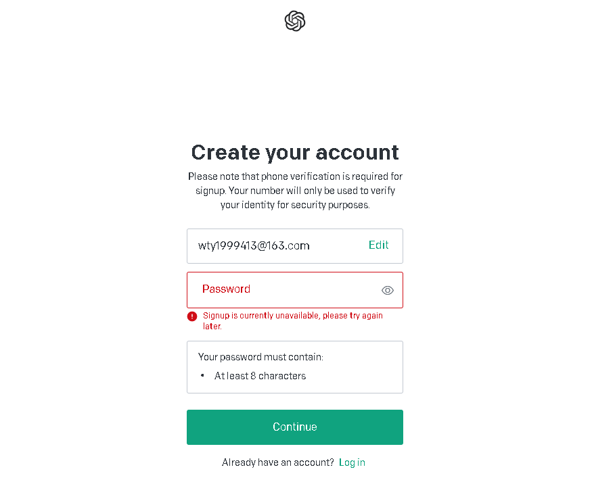Show password with the eye icon
This screenshot has height=503, width=592.
pyautogui.click(x=388, y=290)
